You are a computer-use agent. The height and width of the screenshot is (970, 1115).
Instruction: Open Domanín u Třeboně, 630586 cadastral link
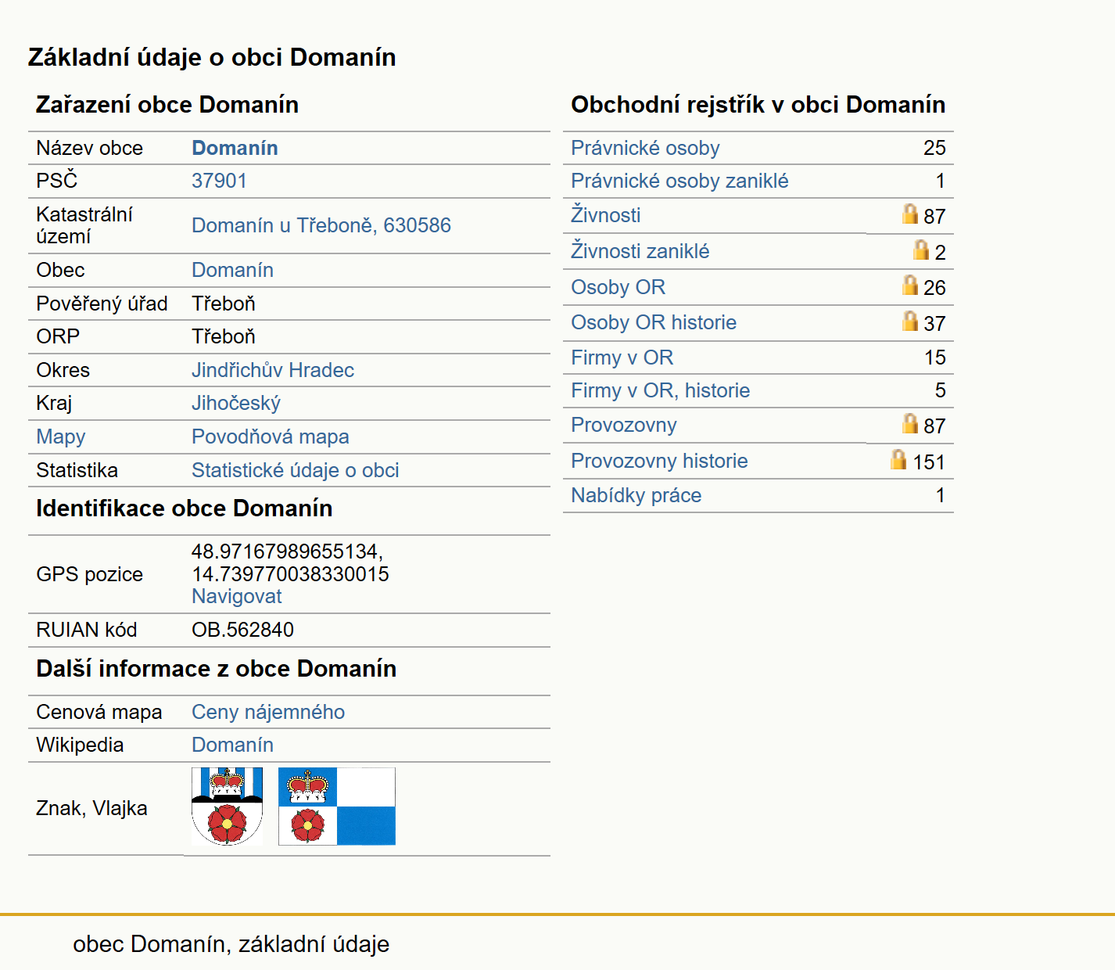(x=321, y=225)
